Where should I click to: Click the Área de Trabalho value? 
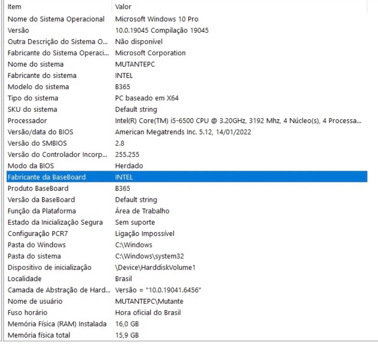click(x=142, y=211)
